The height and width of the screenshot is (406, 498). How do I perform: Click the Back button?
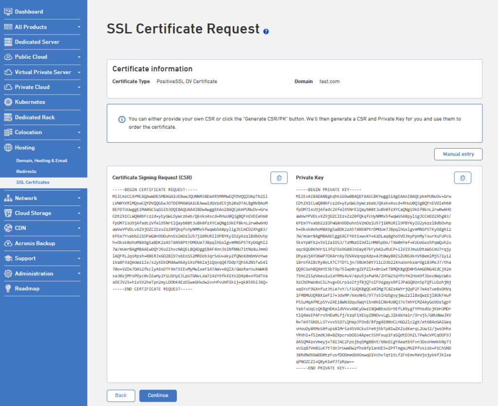tap(121, 395)
